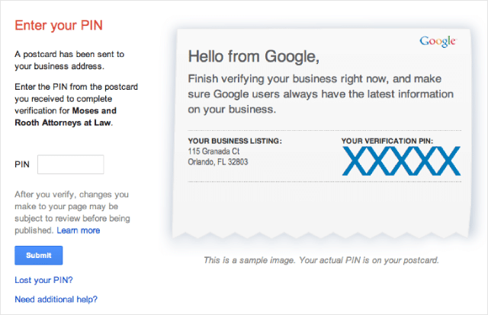Click the Orlando, FL 32803 line

pyautogui.click(x=217, y=162)
